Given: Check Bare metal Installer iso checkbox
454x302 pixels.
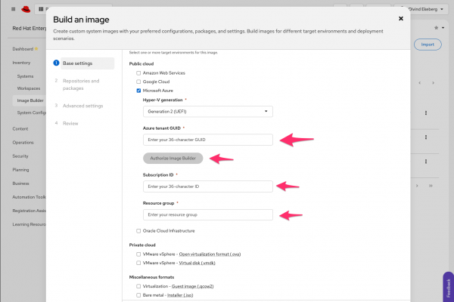Looking at the screenshot, I should 138,295.
